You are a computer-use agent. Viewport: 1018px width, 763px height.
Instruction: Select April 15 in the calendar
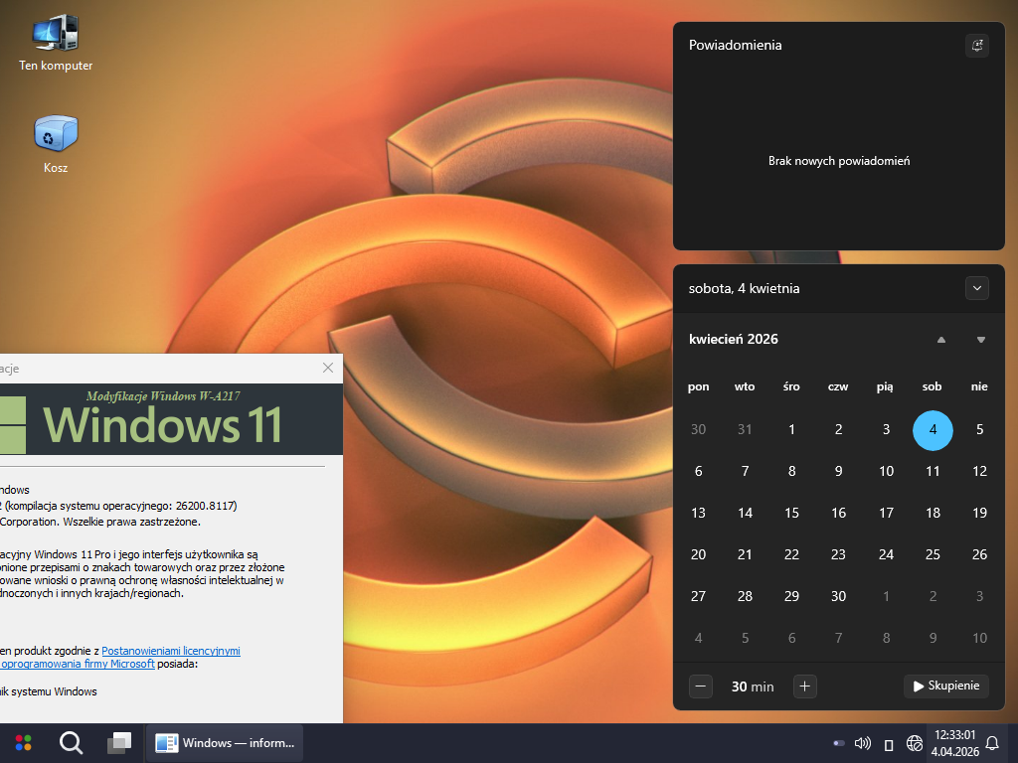791,513
